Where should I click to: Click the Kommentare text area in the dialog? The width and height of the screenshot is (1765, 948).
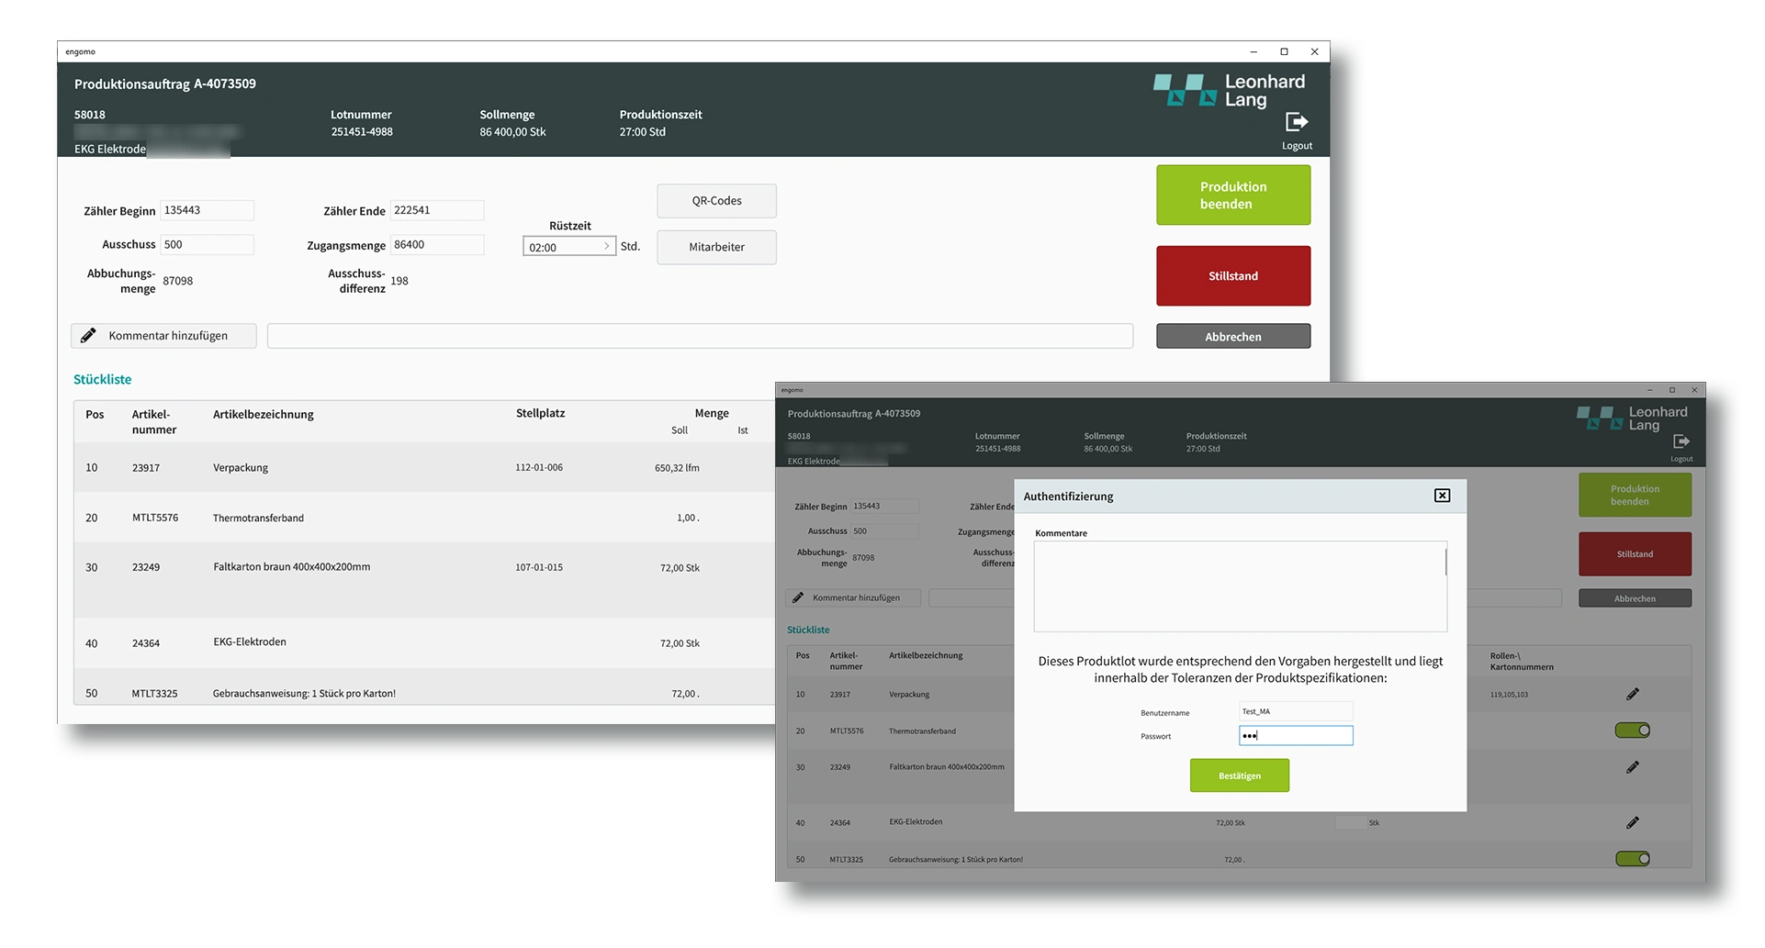coord(1240,586)
